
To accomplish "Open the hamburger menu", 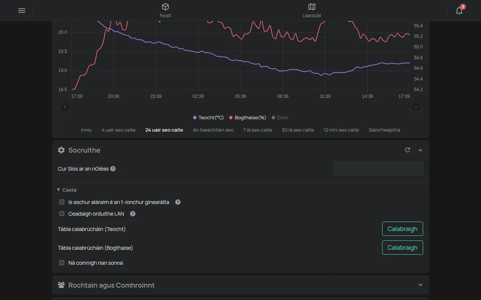I will [22, 10].
